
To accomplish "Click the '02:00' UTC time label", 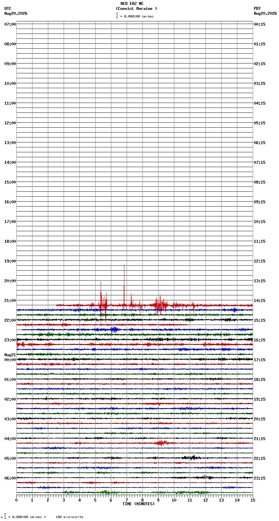I will coord(10,399).
